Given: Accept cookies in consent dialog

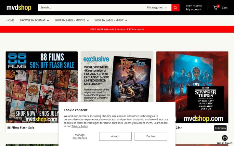Looking at the screenshot, I should click(x=115, y=136).
